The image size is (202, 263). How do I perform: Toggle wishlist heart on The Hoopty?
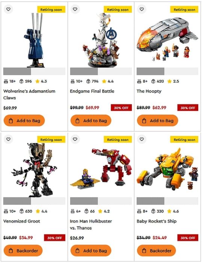pos(142,9)
